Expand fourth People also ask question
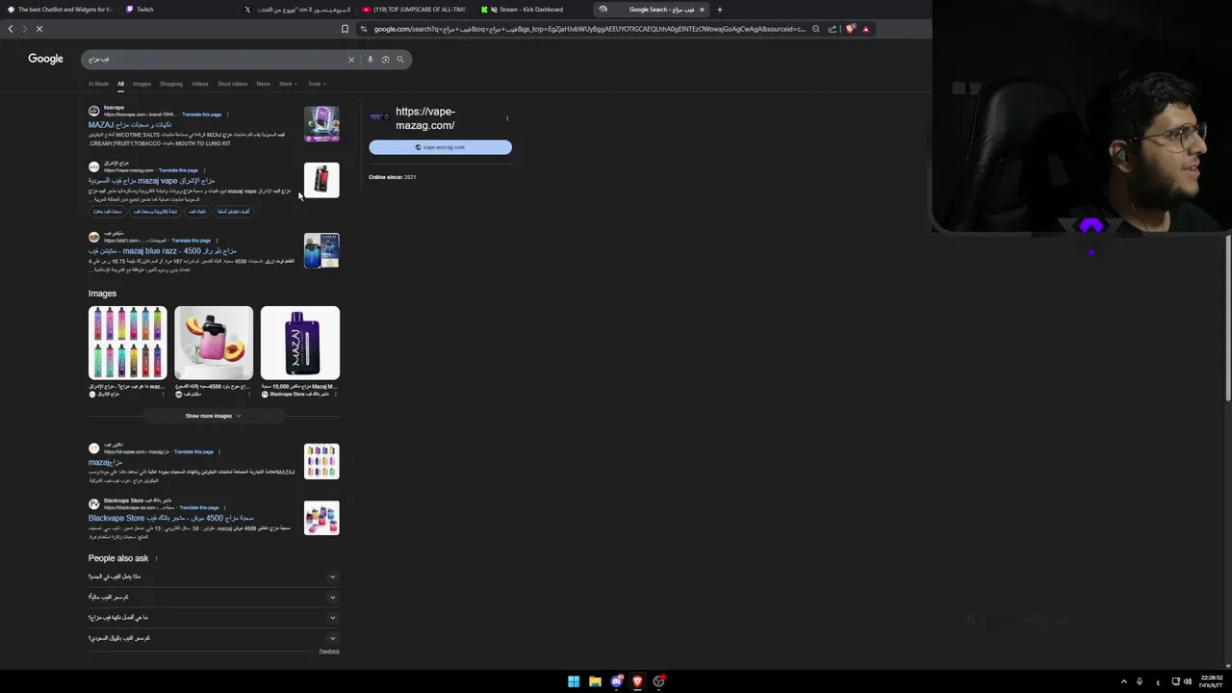 click(213, 637)
